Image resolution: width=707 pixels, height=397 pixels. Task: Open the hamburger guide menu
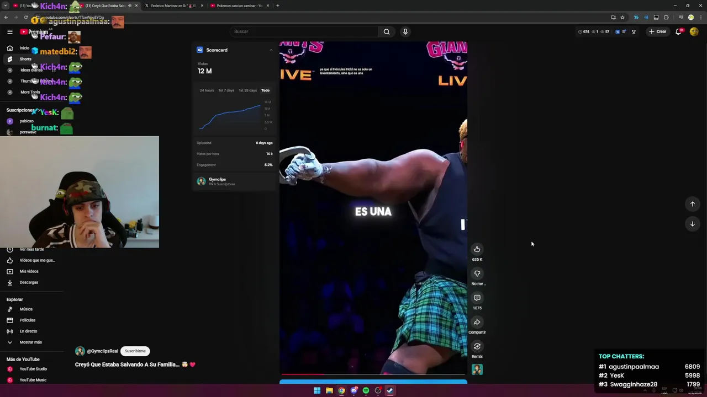click(10, 32)
